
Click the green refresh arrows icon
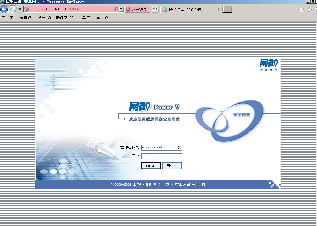[155, 9]
